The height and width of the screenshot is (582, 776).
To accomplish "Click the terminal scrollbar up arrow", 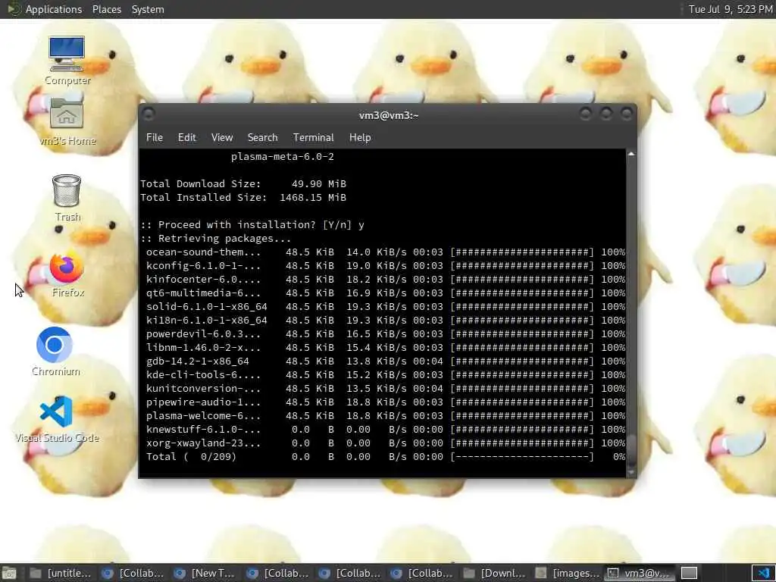I will click(631, 154).
